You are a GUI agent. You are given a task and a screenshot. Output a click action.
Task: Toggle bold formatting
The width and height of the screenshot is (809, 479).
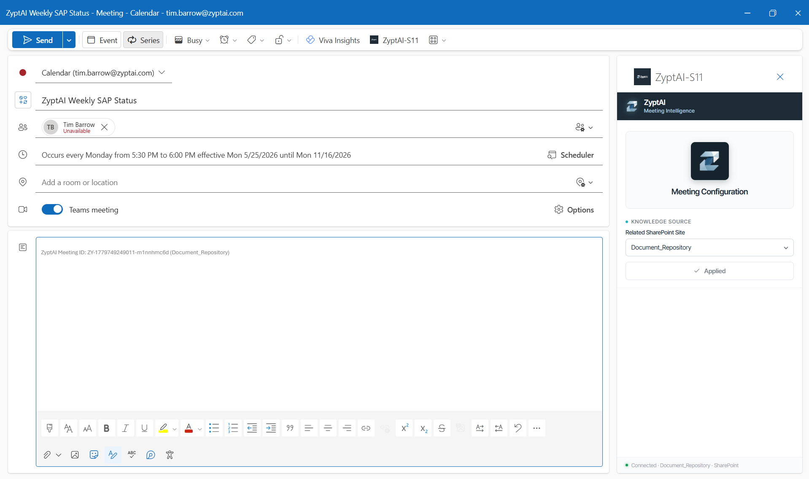tap(107, 428)
